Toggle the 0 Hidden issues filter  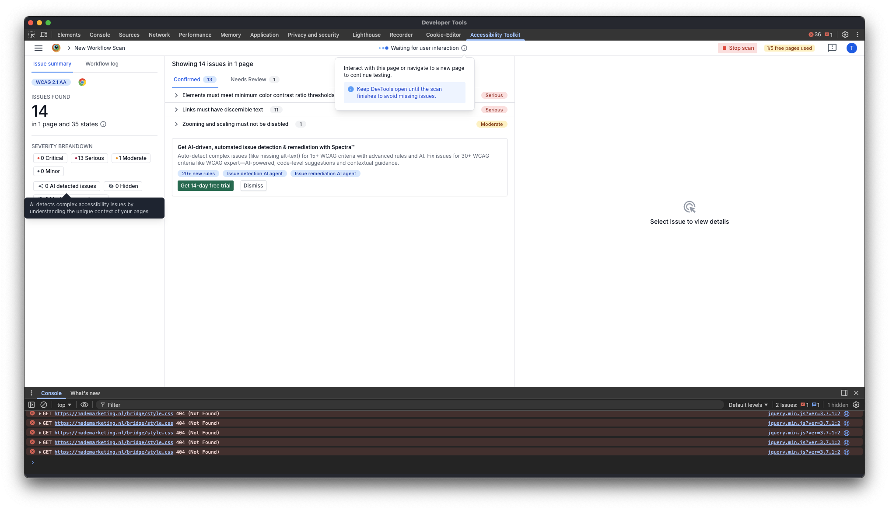pos(123,186)
